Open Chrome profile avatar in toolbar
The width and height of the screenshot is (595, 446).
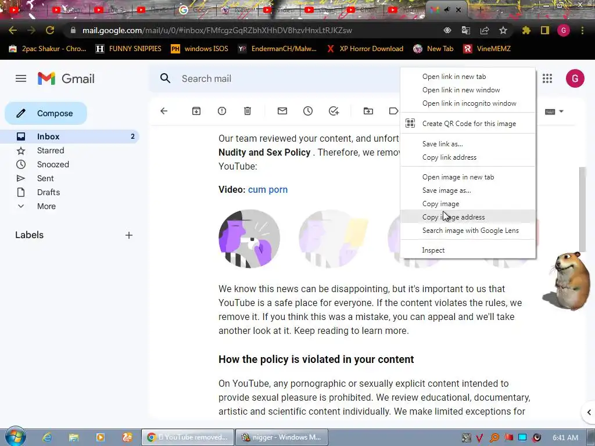click(x=564, y=30)
